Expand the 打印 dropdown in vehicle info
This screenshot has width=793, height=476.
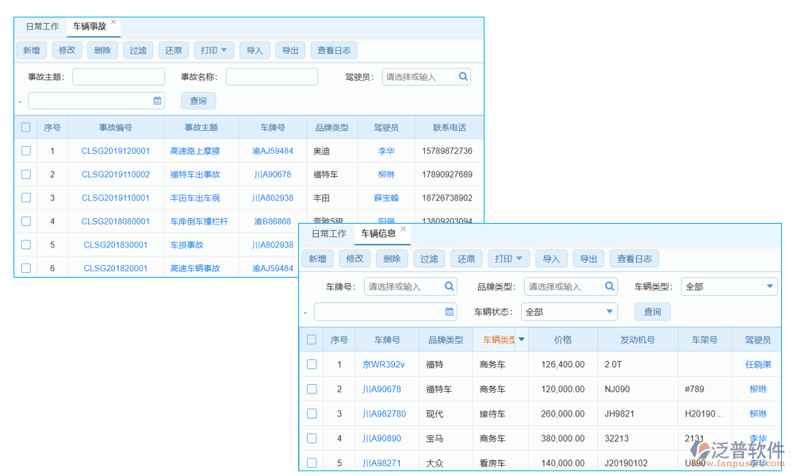(508, 258)
